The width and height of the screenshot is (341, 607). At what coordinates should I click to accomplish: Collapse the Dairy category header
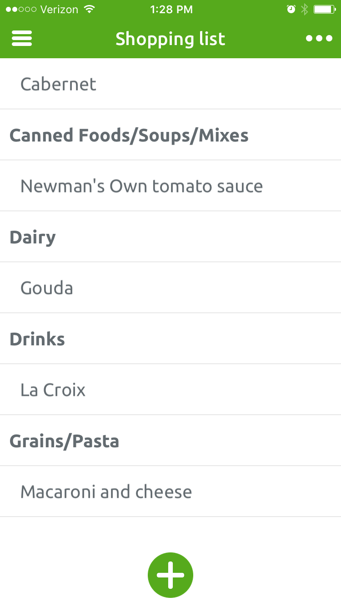[170, 237]
